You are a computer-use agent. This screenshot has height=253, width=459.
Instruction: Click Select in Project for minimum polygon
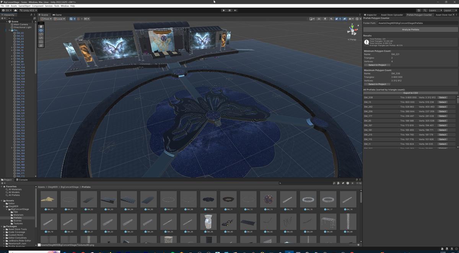[377, 65]
